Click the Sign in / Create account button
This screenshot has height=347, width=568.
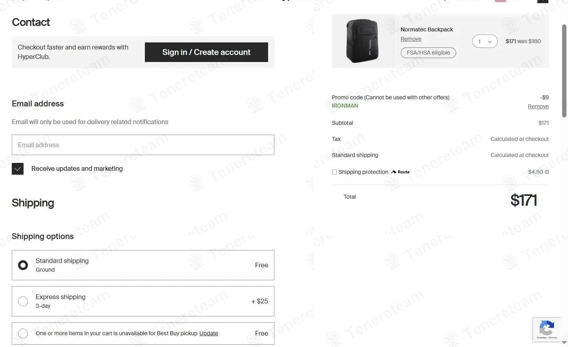coord(206,52)
